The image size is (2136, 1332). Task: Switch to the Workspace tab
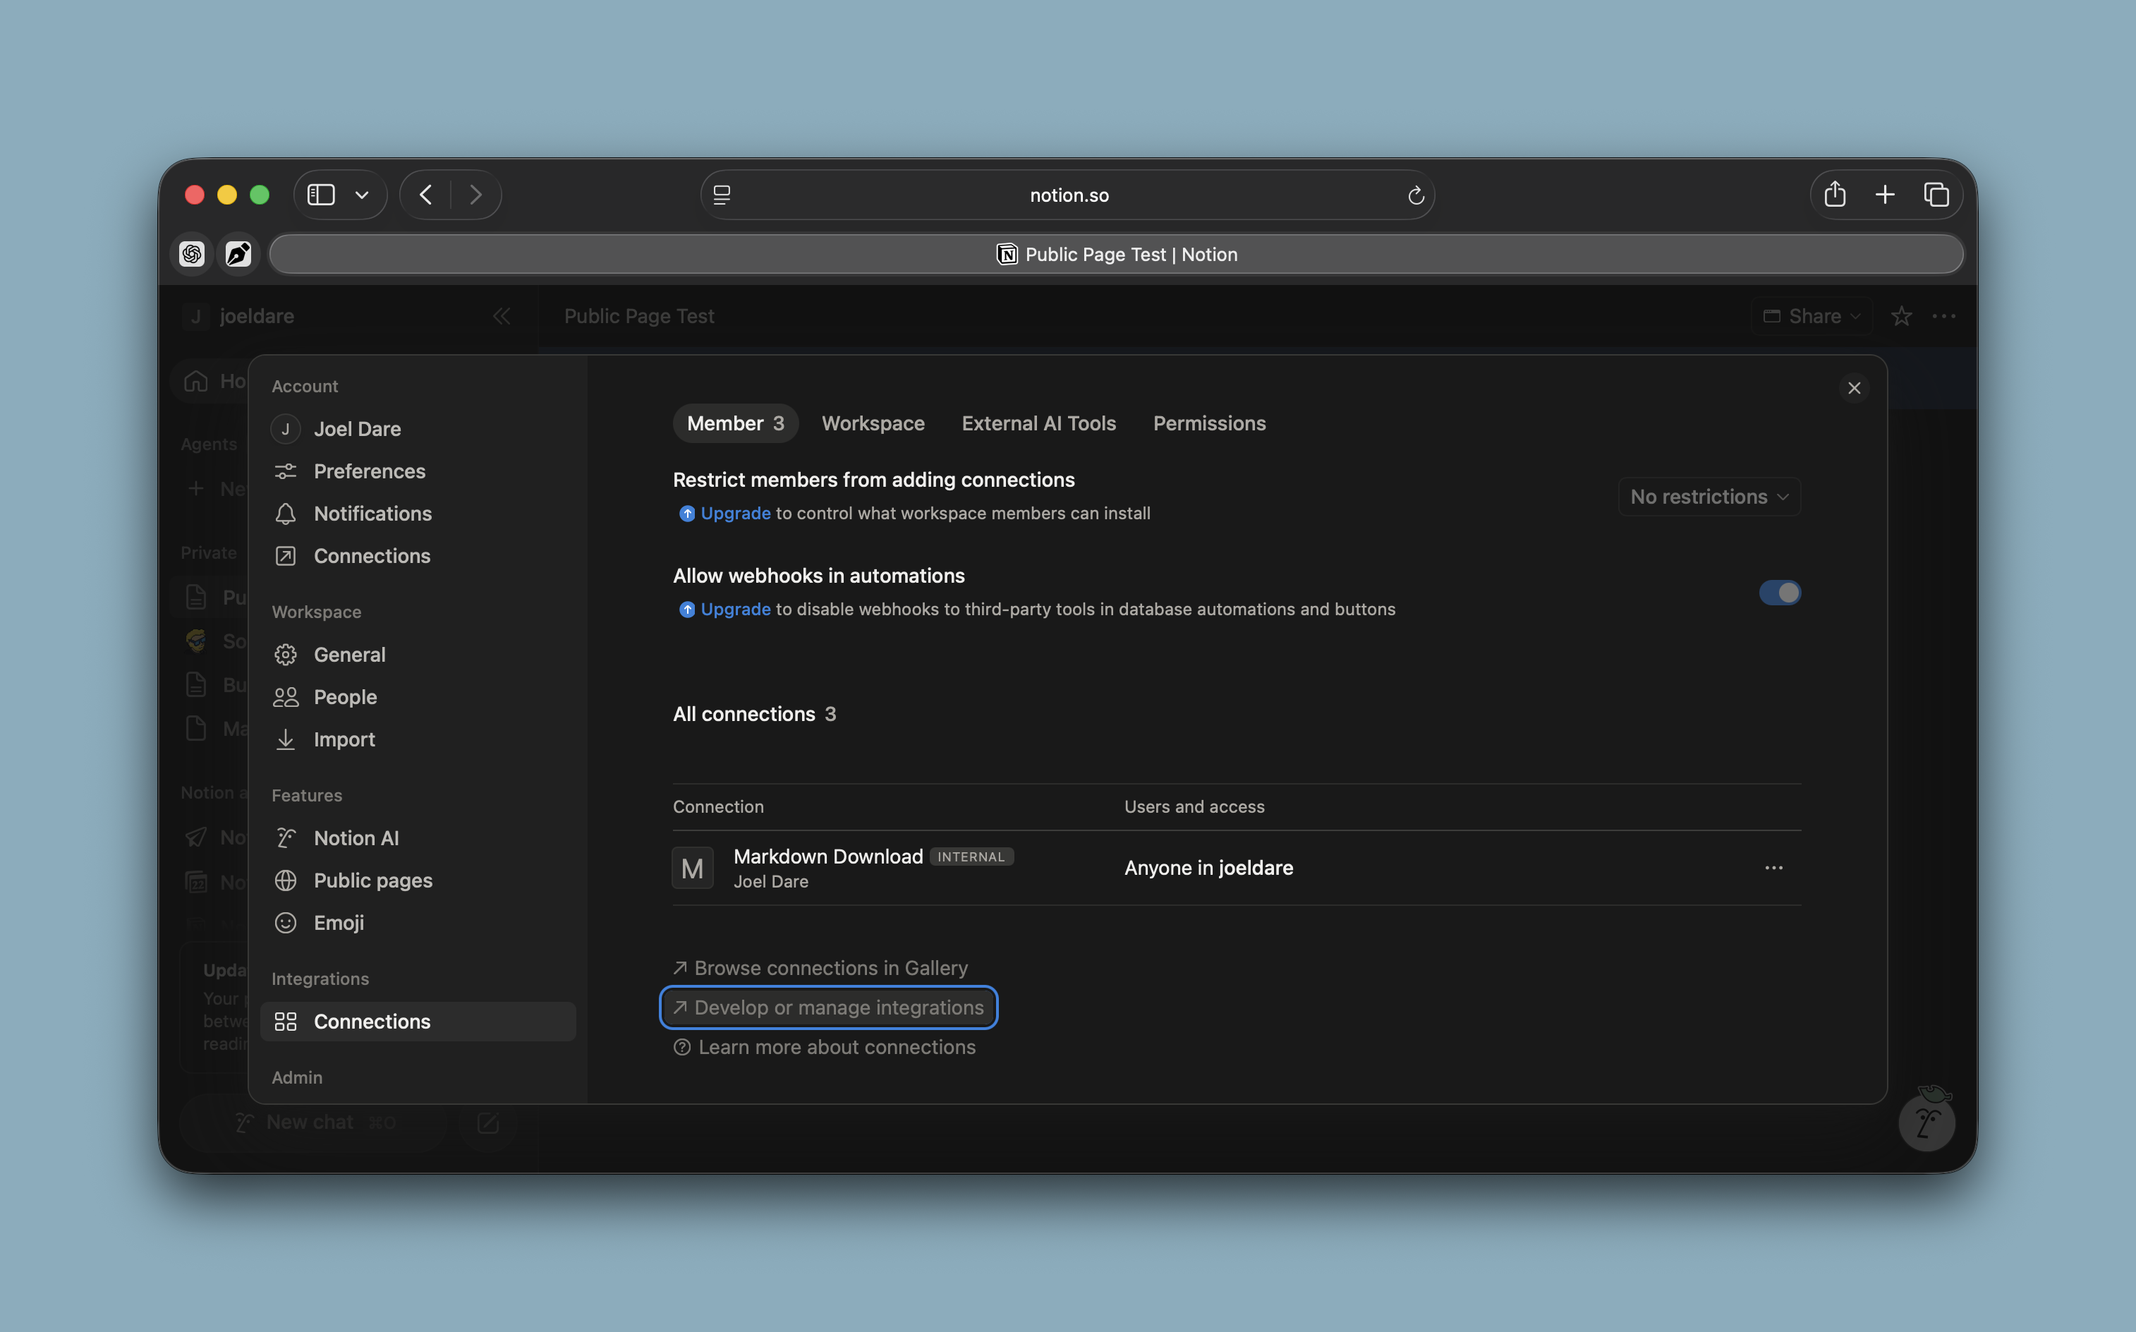[873, 423]
